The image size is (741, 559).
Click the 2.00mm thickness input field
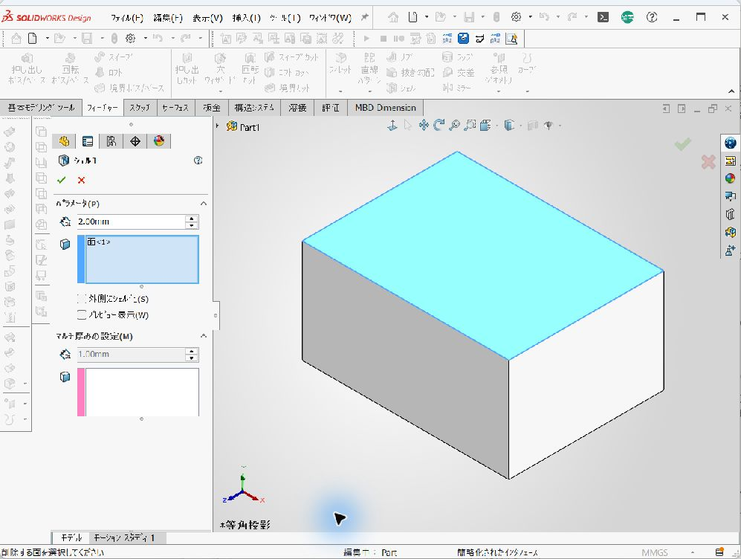pyautogui.click(x=131, y=222)
